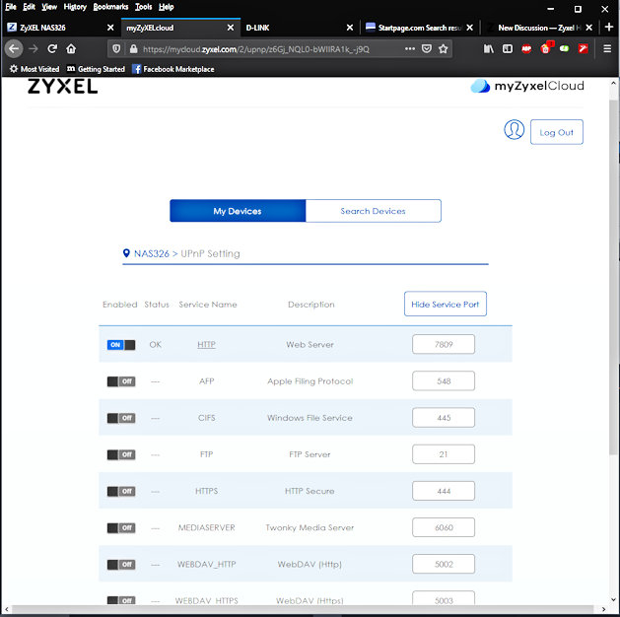Image resolution: width=620 pixels, height=617 pixels.
Task: Open the Library toolbar icon
Action: (x=489, y=48)
